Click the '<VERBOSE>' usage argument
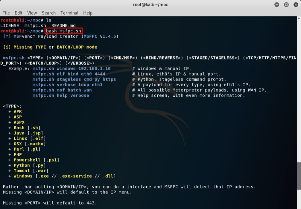The width and height of the screenshot is (301, 209). point(80,63)
